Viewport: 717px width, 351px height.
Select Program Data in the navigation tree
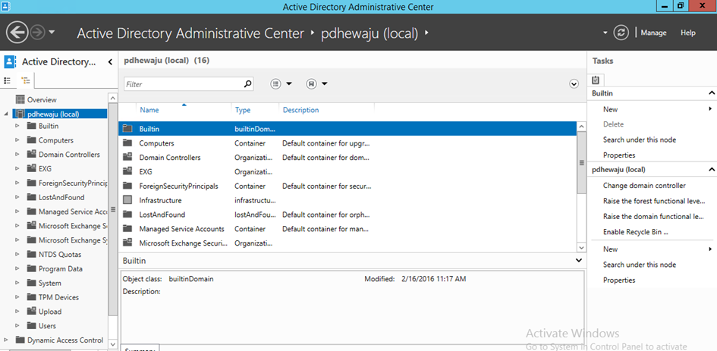61,268
